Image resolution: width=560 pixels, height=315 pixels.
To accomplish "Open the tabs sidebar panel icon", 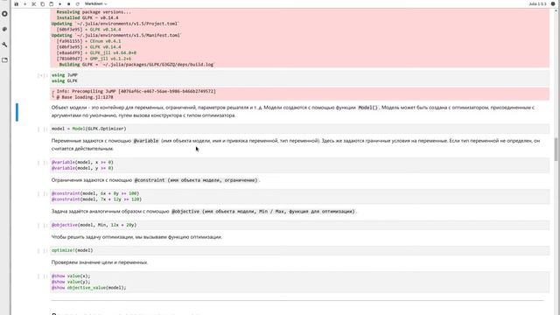I will pyautogui.click(x=4, y=60).
